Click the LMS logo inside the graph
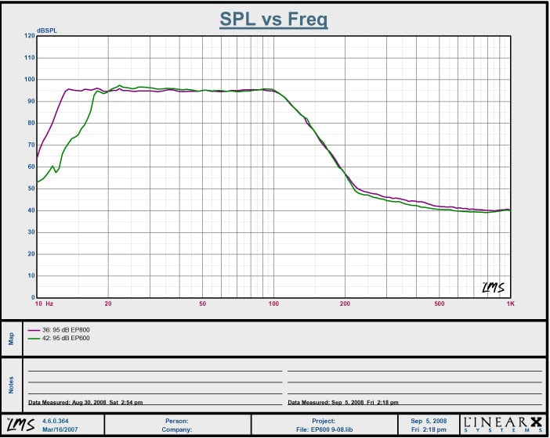The height and width of the screenshot is (438, 550). [492, 287]
